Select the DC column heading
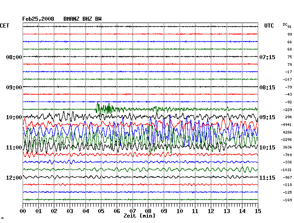294x223 pixels. (285, 24)
